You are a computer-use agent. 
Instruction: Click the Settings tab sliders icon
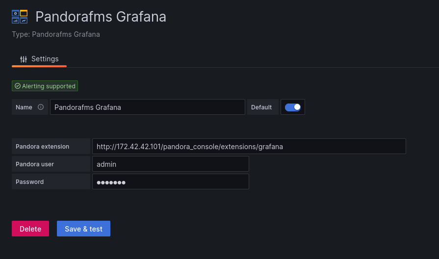(24, 59)
